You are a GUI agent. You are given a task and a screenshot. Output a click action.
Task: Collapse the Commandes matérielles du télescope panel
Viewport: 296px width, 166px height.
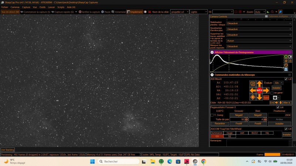(x=212, y=75)
